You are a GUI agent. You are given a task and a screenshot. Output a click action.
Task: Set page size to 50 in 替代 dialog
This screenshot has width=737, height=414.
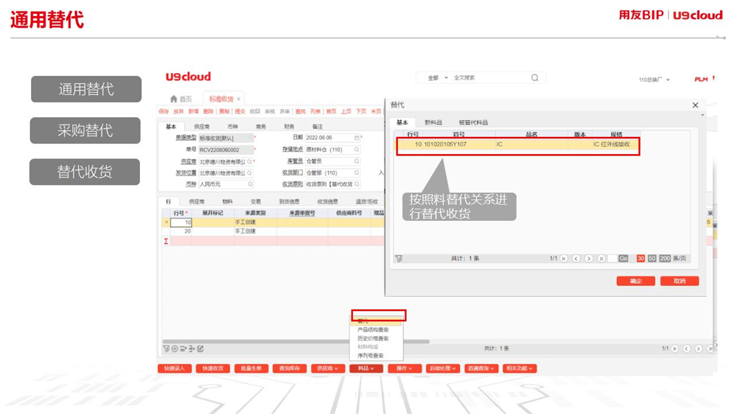pyautogui.click(x=652, y=259)
